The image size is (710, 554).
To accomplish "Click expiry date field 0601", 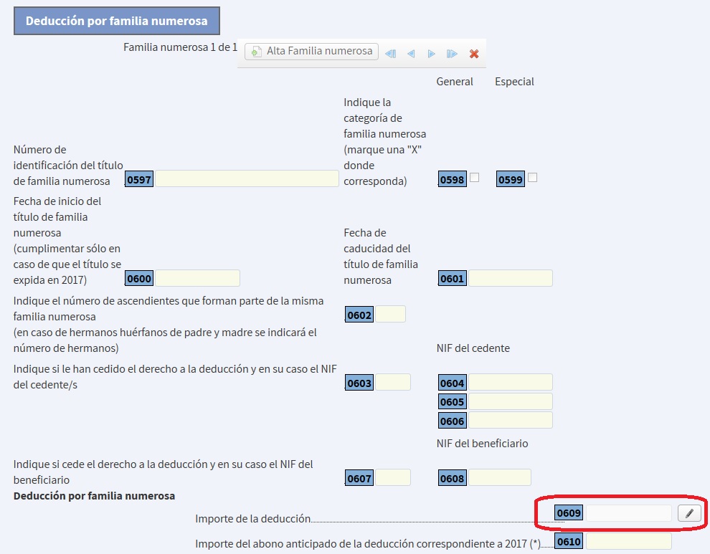I will pyautogui.click(x=510, y=278).
